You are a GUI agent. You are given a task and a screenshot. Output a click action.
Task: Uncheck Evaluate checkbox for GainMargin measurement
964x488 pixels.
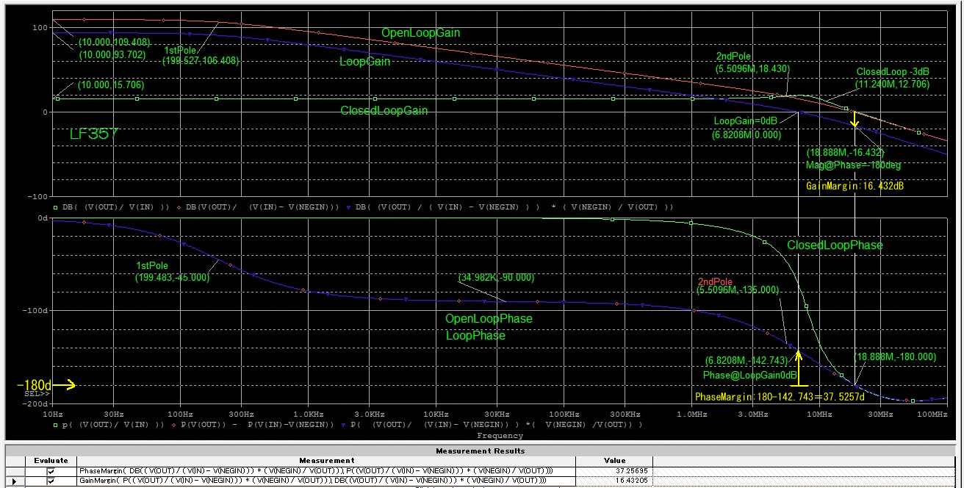[x=51, y=481]
